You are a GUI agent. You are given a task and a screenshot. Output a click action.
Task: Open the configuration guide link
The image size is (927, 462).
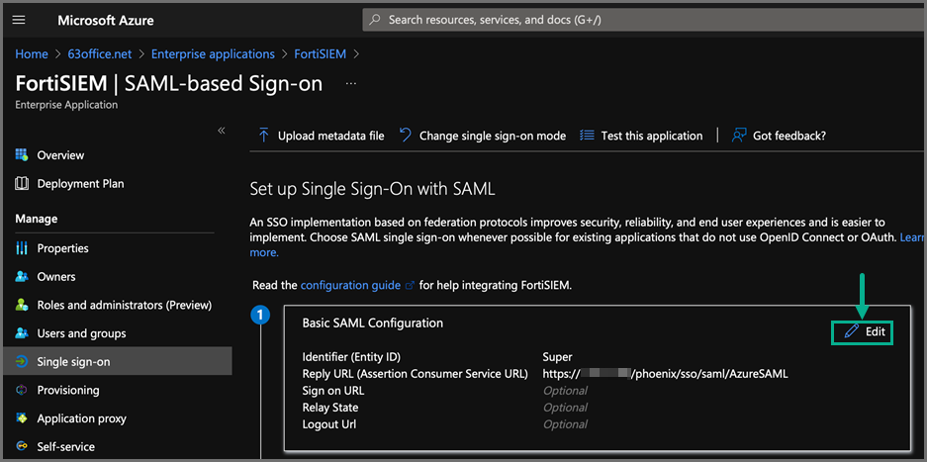(x=350, y=285)
